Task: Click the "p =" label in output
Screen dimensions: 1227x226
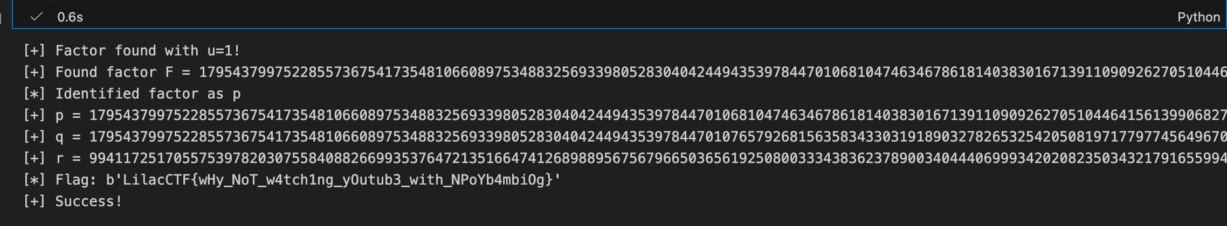Action: click(x=68, y=115)
